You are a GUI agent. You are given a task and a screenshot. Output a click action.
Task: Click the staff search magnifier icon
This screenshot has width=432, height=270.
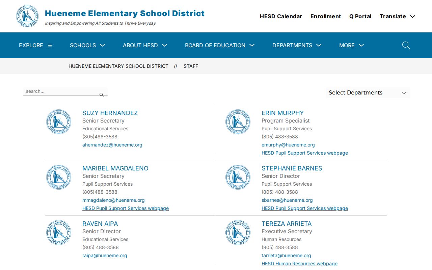(x=101, y=95)
